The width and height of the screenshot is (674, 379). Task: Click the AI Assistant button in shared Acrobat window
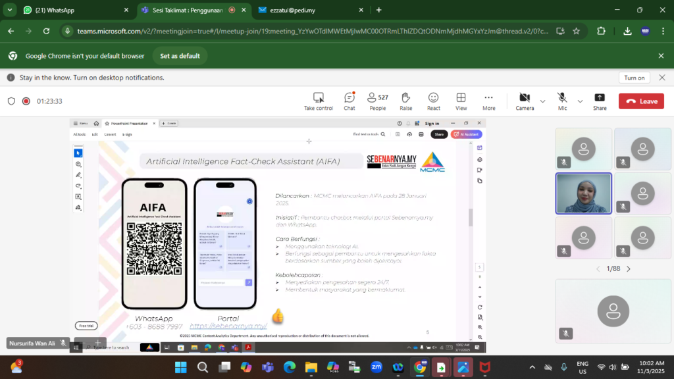tap(467, 134)
